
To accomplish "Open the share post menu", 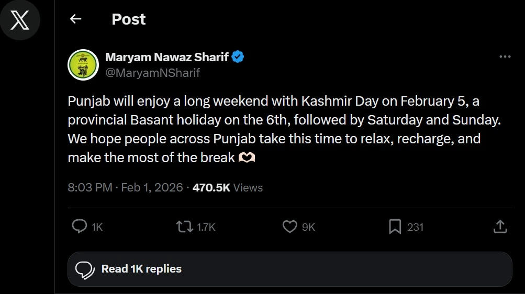I will pos(500,227).
